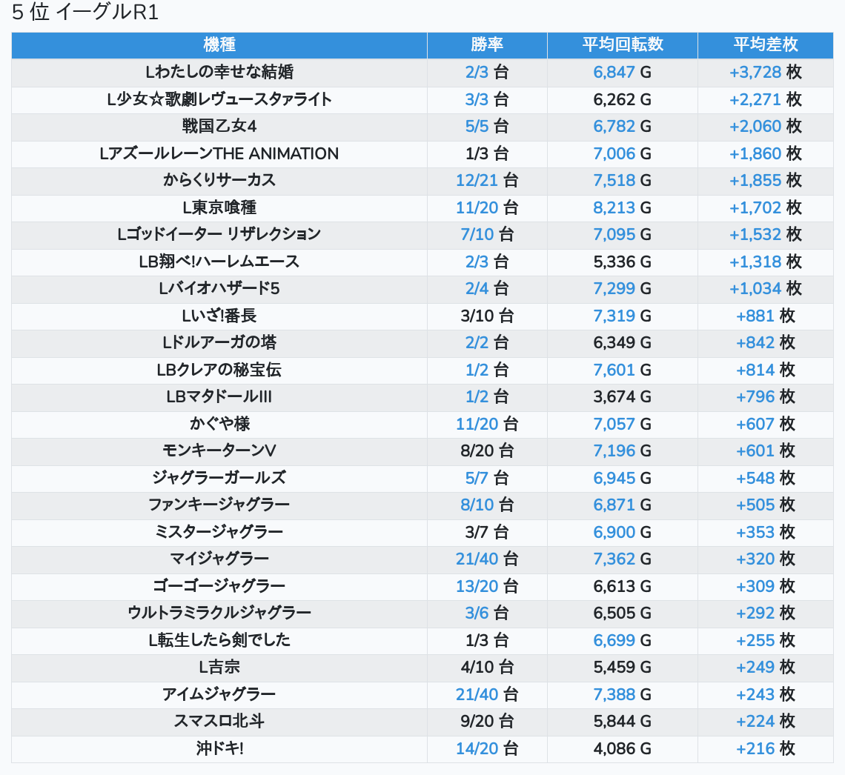Select the LBマタドールIII machine name
This screenshot has width=845, height=775.
pos(219,397)
